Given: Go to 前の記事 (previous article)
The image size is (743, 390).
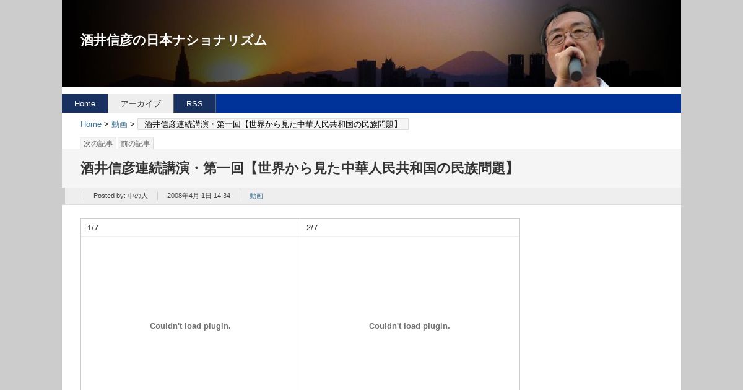Looking at the screenshot, I should [136, 144].
